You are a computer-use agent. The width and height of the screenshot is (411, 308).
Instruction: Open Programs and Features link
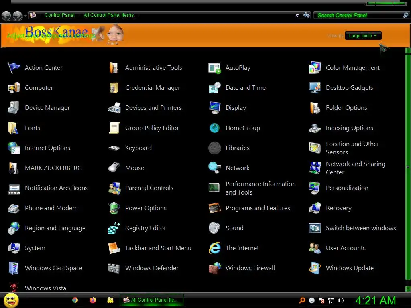tap(258, 208)
